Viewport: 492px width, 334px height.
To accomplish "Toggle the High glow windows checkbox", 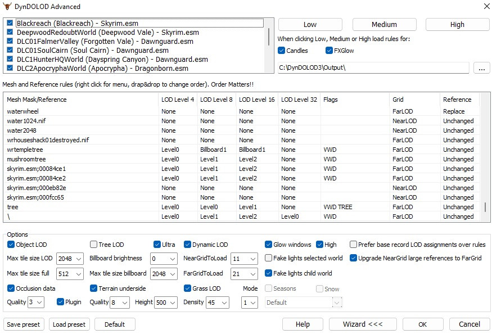I will [x=320, y=245].
